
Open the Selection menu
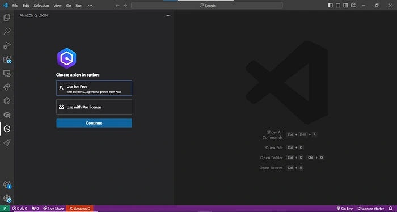(41, 5)
